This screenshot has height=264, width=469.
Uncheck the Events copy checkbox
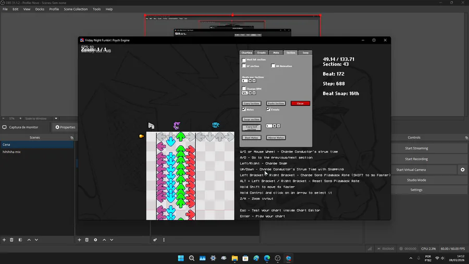pos(268,109)
